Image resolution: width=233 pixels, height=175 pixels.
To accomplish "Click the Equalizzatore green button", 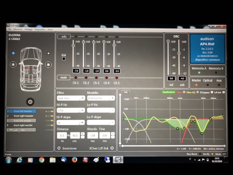I will [x=169, y=92].
